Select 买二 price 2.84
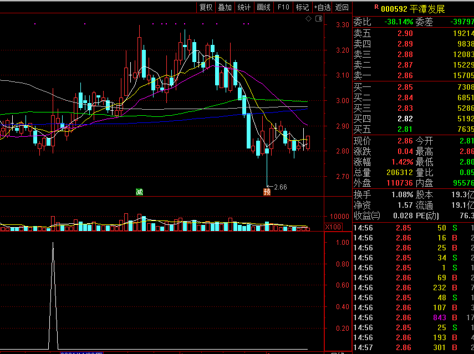Screen dimensions: 474x354 tap(405, 98)
